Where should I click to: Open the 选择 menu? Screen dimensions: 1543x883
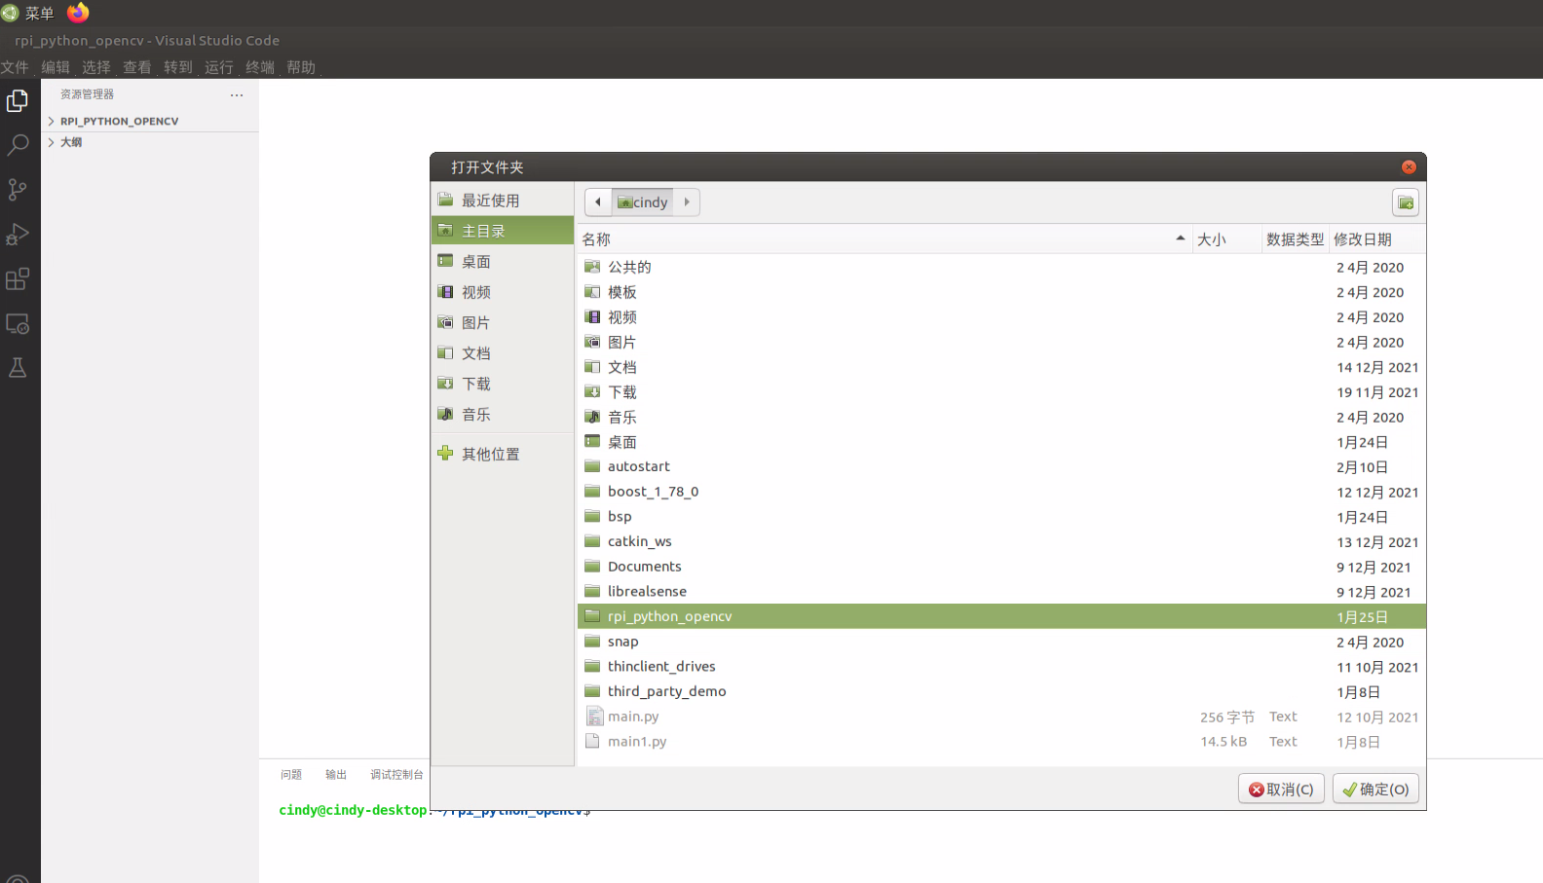click(x=96, y=67)
